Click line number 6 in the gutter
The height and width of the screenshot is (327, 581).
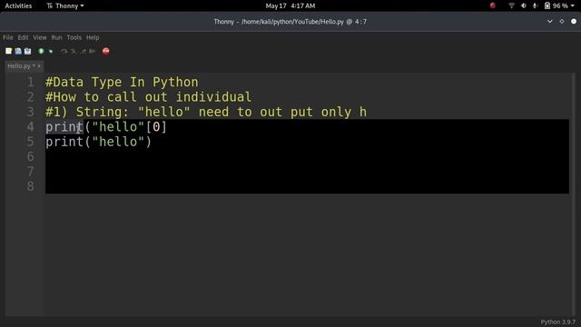pyautogui.click(x=30, y=156)
